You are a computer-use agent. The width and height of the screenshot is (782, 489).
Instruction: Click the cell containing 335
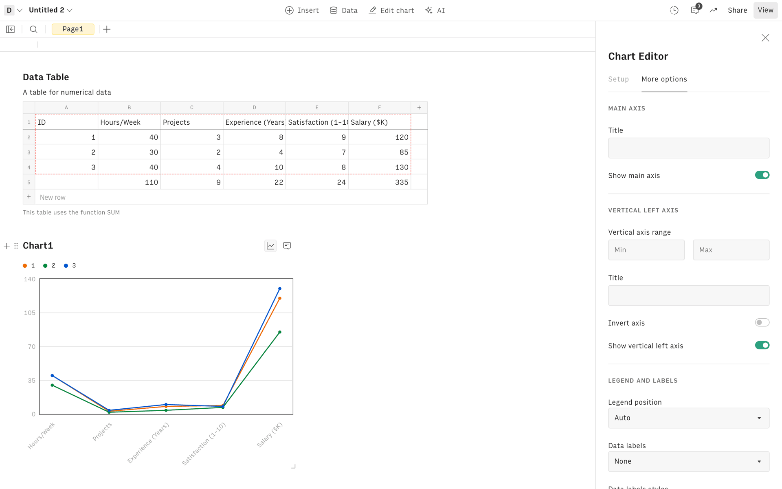380,182
